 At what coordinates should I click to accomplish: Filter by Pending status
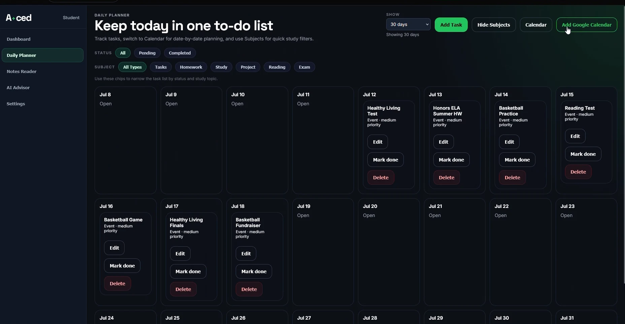pos(147,53)
